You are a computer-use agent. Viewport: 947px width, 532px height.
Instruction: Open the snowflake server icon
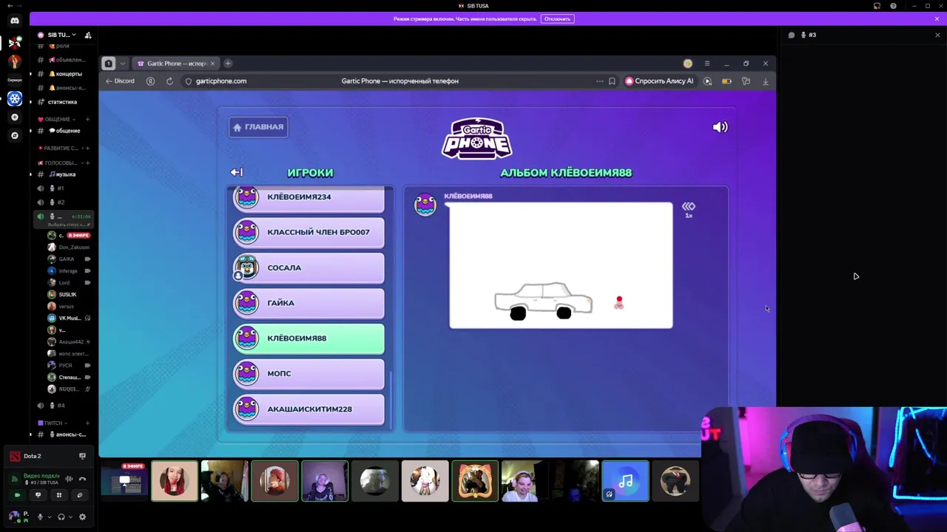[x=15, y=98]
